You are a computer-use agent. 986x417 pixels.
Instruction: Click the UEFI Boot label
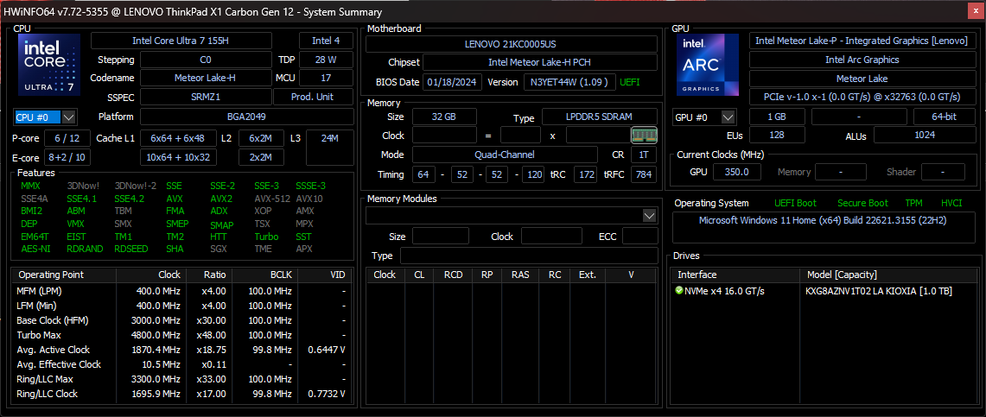coord(796,204)
